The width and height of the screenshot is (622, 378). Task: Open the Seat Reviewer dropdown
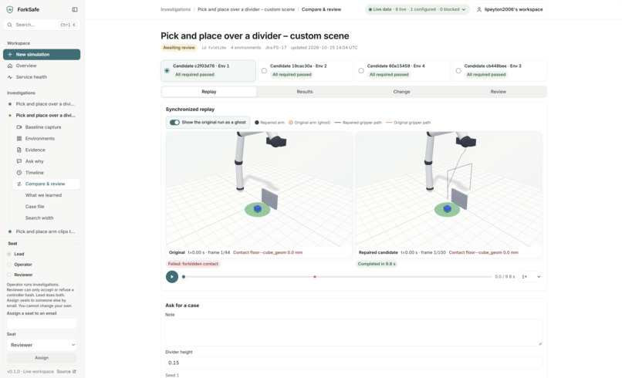(x=42, y=345)
